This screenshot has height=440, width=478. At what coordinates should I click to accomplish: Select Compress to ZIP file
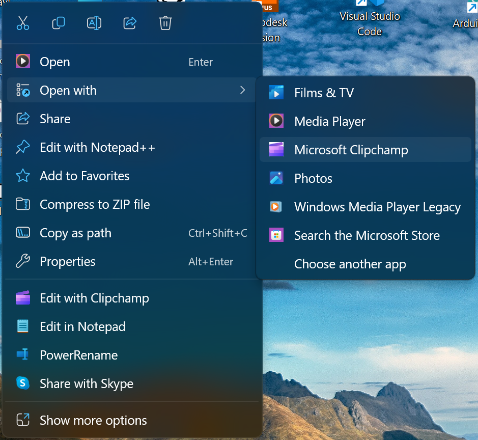(x=132, y=205)
